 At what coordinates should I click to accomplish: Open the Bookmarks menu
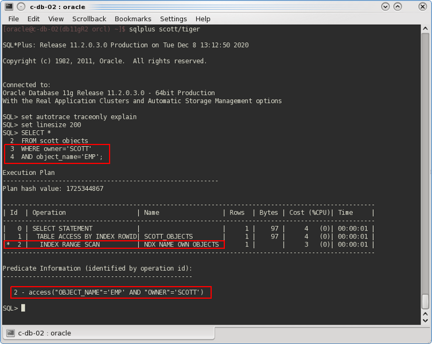pos(133,19)
